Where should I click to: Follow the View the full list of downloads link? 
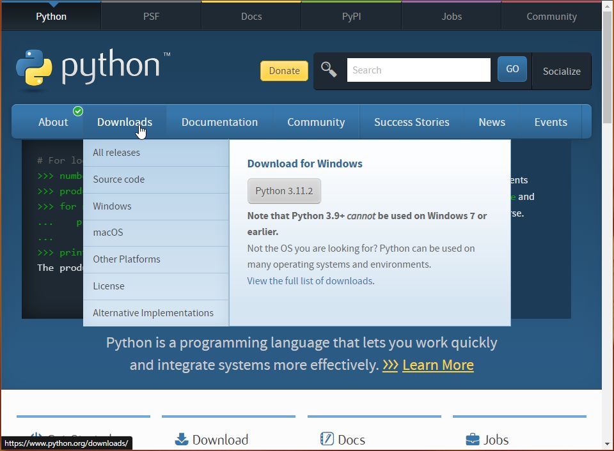pyautogui.click(x=310, y=281)
